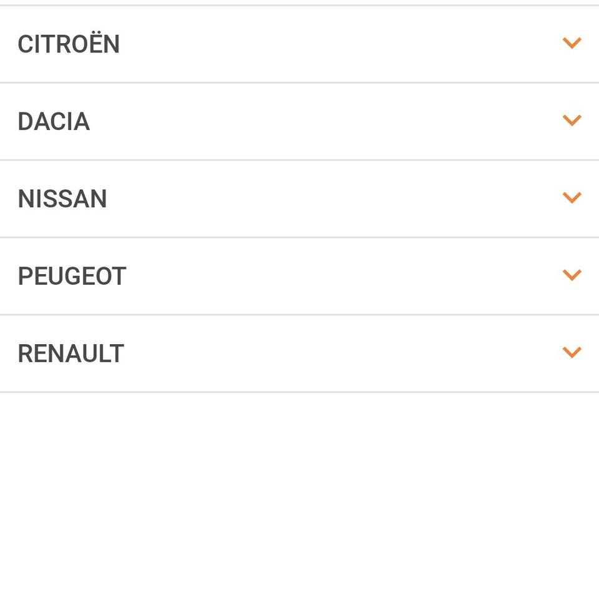Toggle the PEUGEOT row open
The image size is (599, 602).
click(x=299, y=277)
